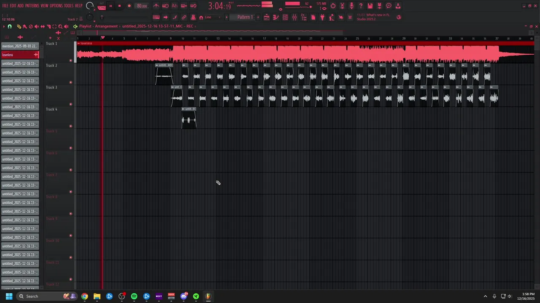The width and height of the screenshot is (540, 303).
Task: Open the OPTIONS menu
Action: point(56,6)
